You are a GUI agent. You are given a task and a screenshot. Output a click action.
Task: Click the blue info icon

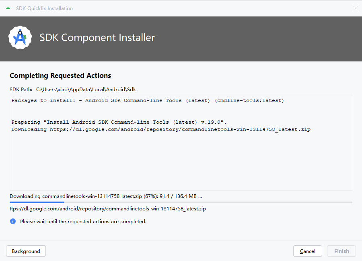(13, 221)
